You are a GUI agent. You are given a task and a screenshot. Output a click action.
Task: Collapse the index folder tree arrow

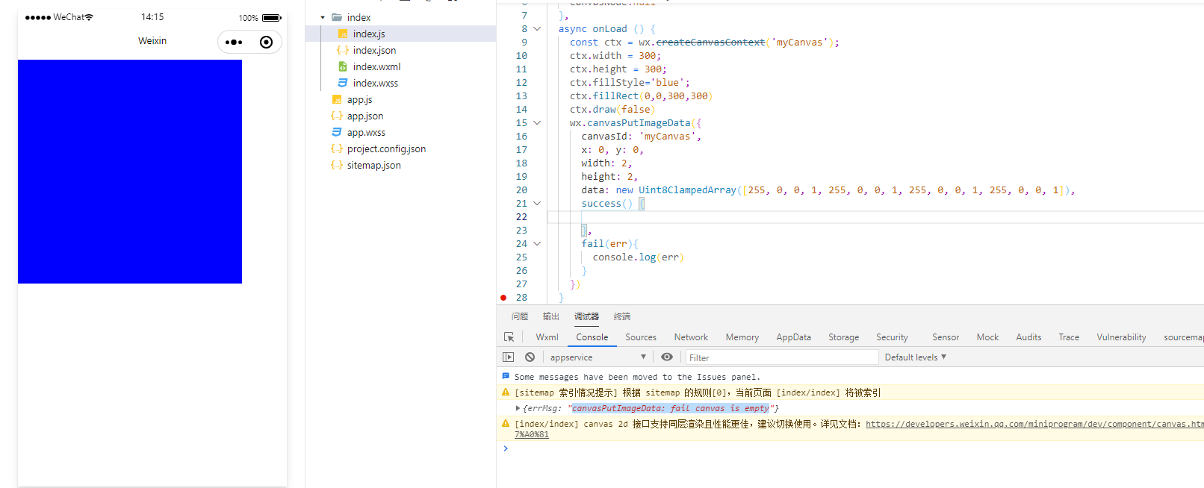point(323,17)
